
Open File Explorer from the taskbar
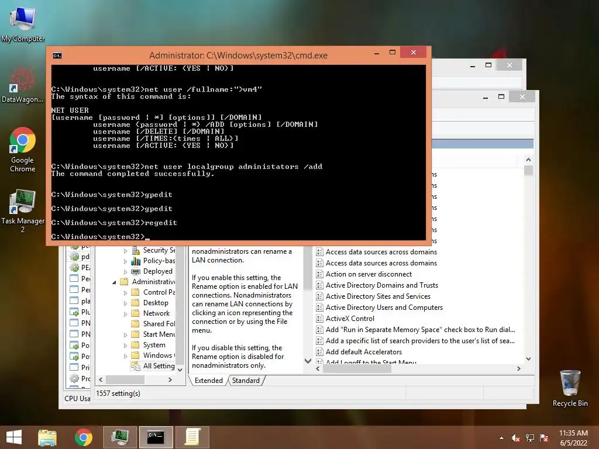click(47, 437)
